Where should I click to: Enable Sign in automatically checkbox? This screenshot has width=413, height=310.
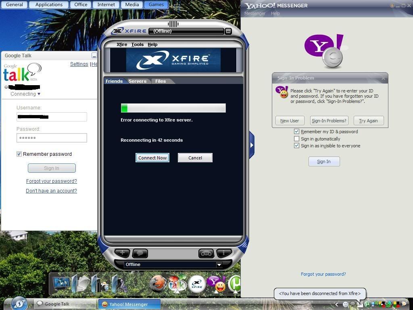(296, 139)
